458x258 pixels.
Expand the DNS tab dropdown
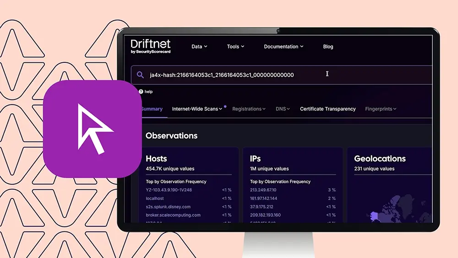click(x=283, y=109)
